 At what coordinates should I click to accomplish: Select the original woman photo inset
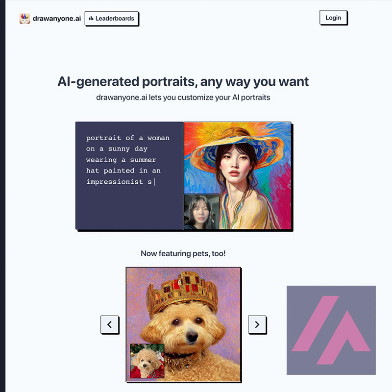(201, 212)
